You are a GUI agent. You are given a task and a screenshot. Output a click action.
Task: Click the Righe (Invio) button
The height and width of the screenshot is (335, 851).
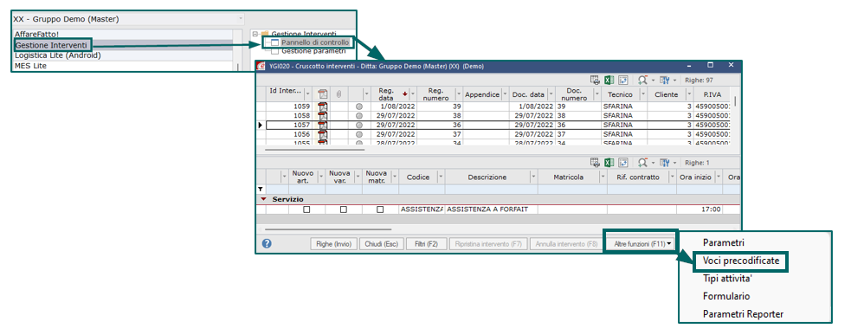tap(333, 244)
